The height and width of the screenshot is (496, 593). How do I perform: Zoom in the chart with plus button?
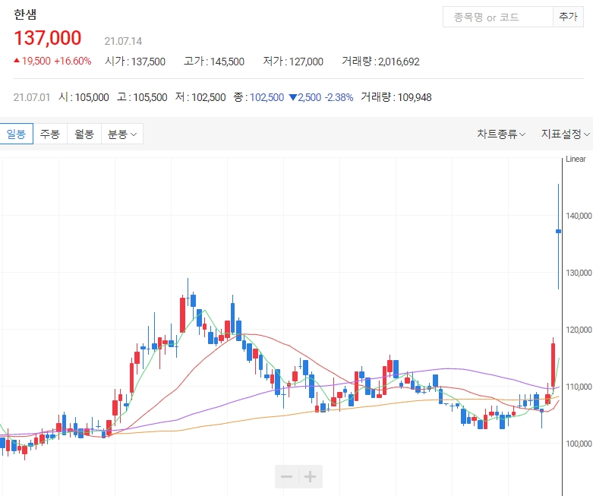310,476
